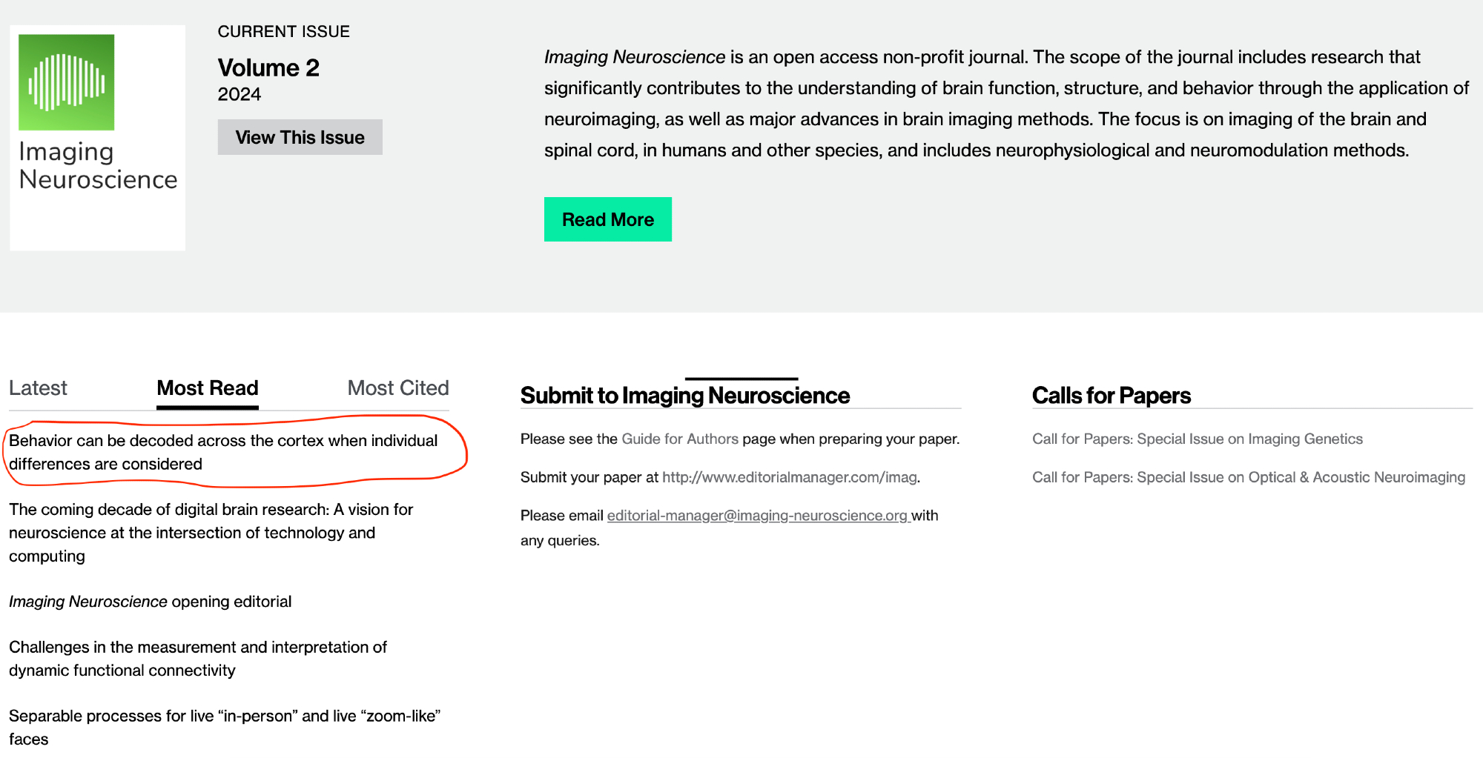Click the Submit to Imaging Neuroscience heading
Screen dimensions: 1483x758
coord(684,396)
